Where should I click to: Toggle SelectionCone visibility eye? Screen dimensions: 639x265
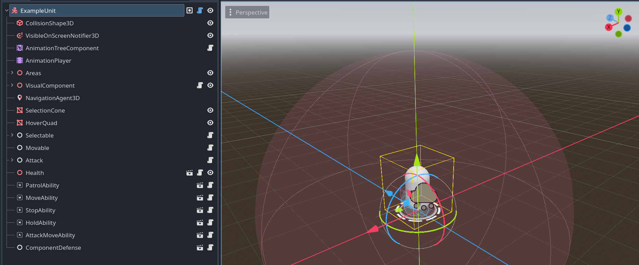(210, 110)
